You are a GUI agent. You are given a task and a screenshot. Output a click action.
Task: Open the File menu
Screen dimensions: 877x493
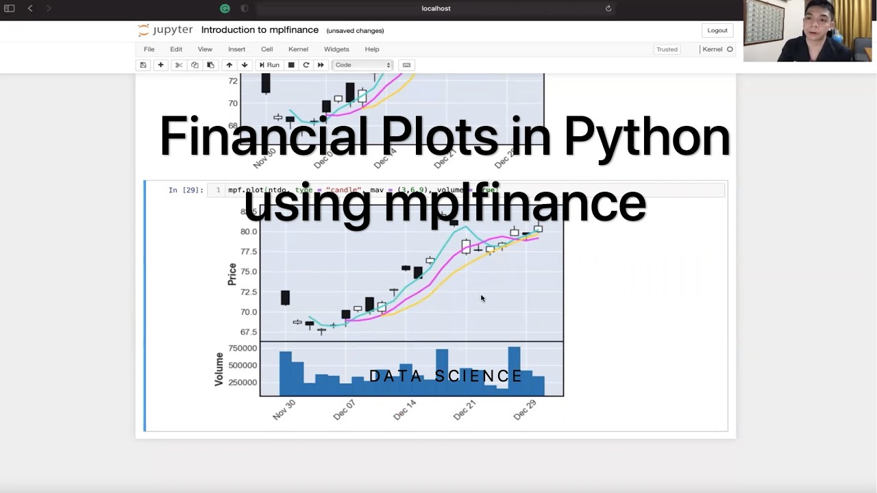click(x=149, y=49)
